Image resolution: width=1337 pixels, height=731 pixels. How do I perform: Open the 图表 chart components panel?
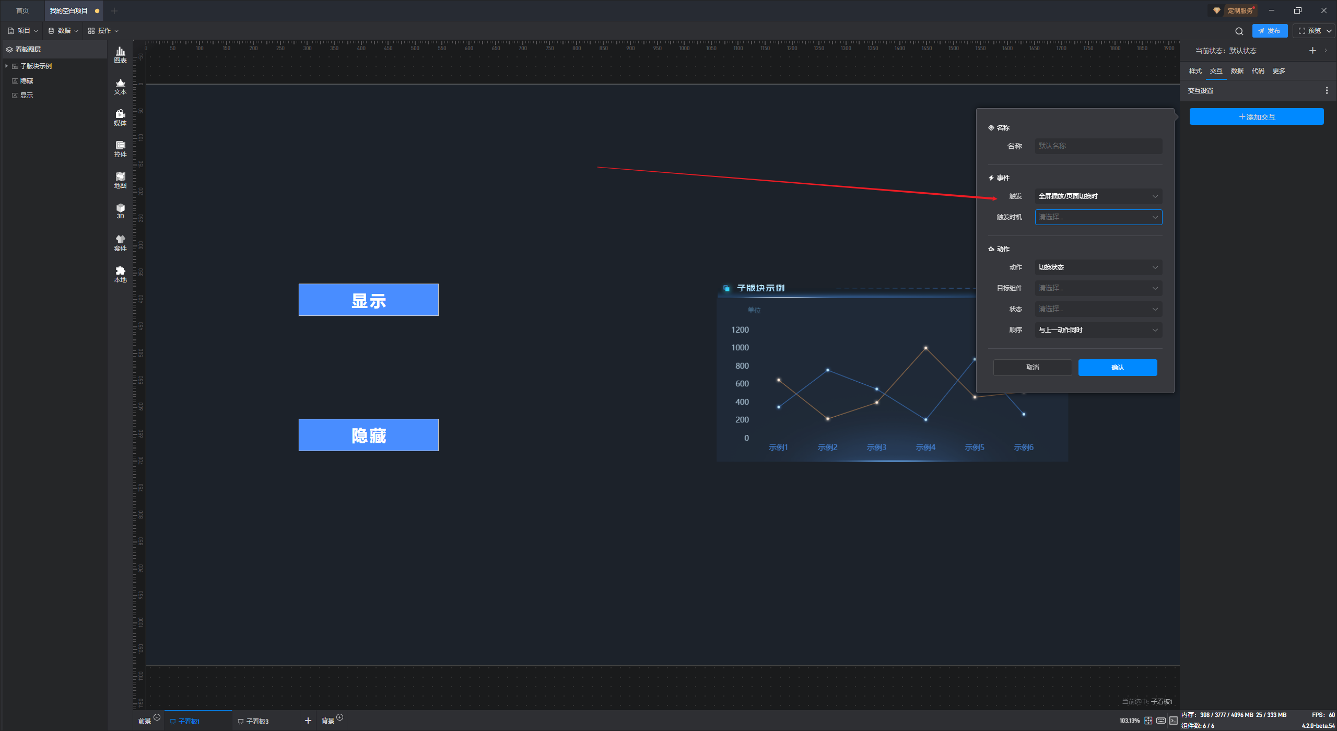[x=120, y=54]
